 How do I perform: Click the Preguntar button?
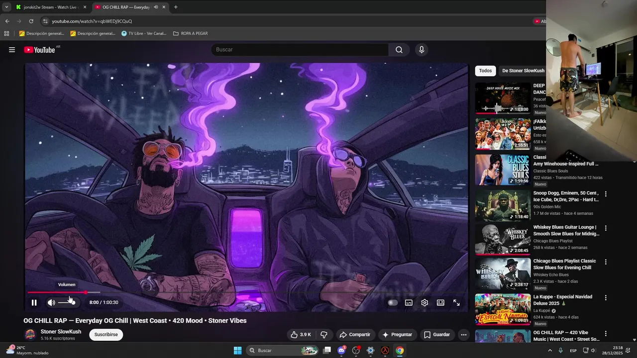point(397,335)
